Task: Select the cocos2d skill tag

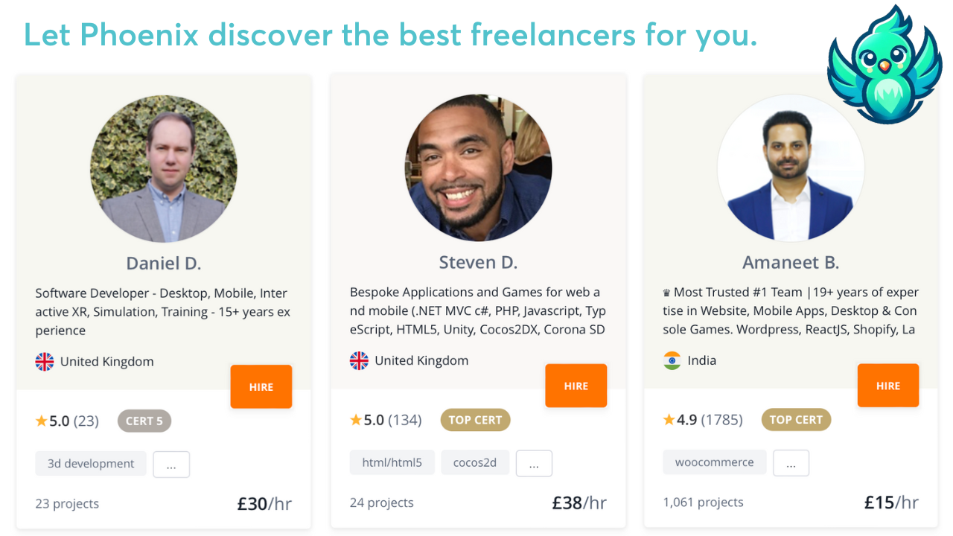Action: click(x=475, y=463)
